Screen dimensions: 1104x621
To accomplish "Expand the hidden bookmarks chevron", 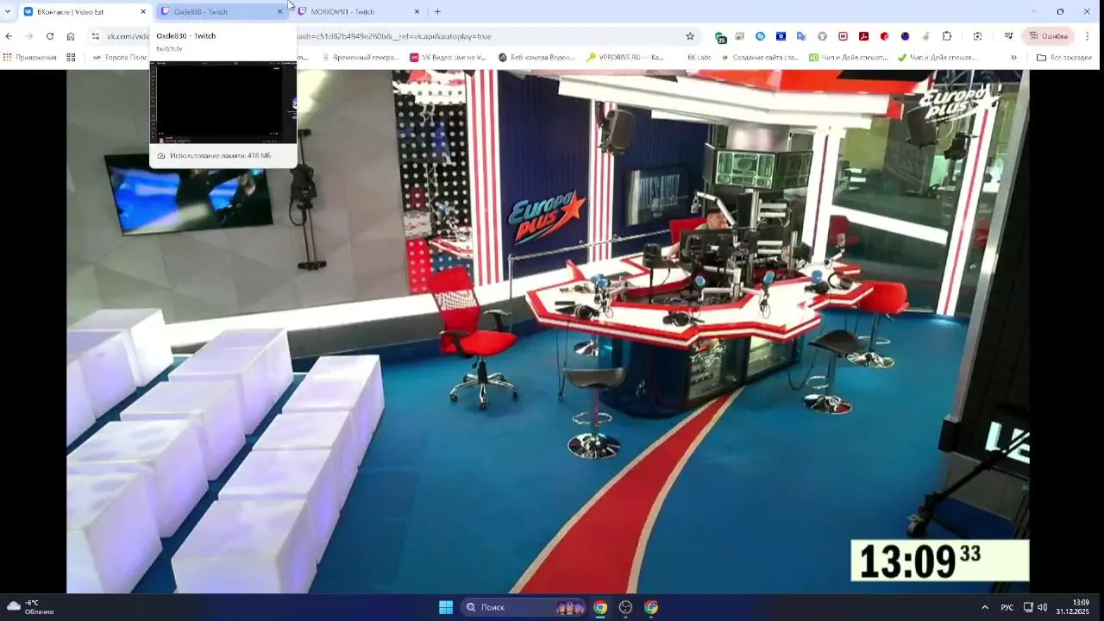I will tap(1013, 58).
